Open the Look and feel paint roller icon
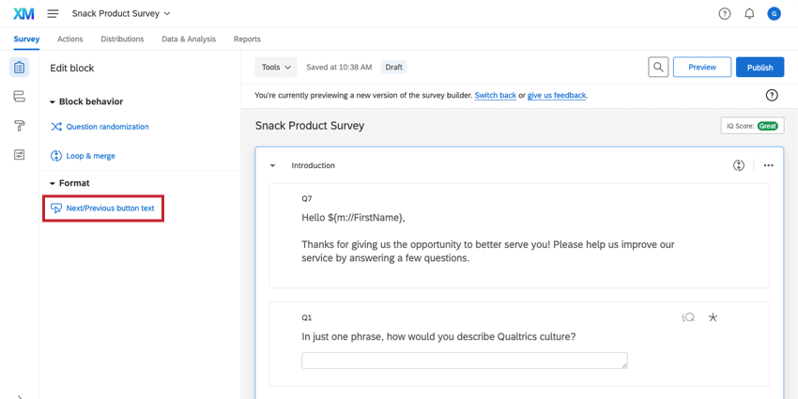This screenshot has width=798, height=399. 19,126
